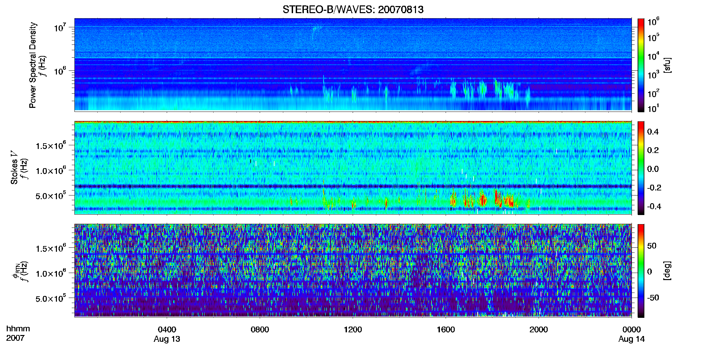Click 1.5×10^6 tick on Stokes V axis

[51, 145]
